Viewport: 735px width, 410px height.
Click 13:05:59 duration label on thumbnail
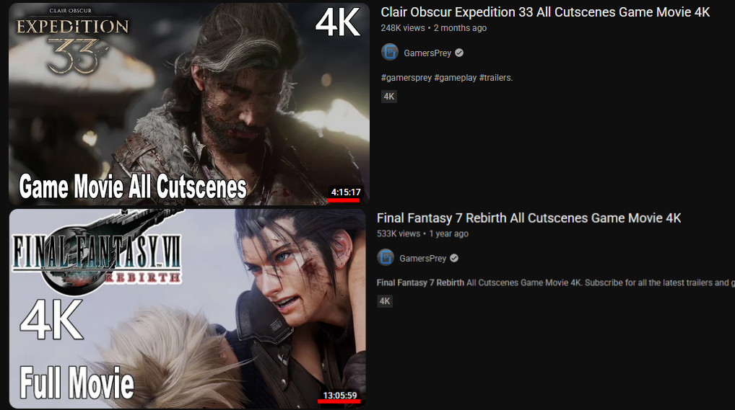pyautogui.click(x=340, y=396)
